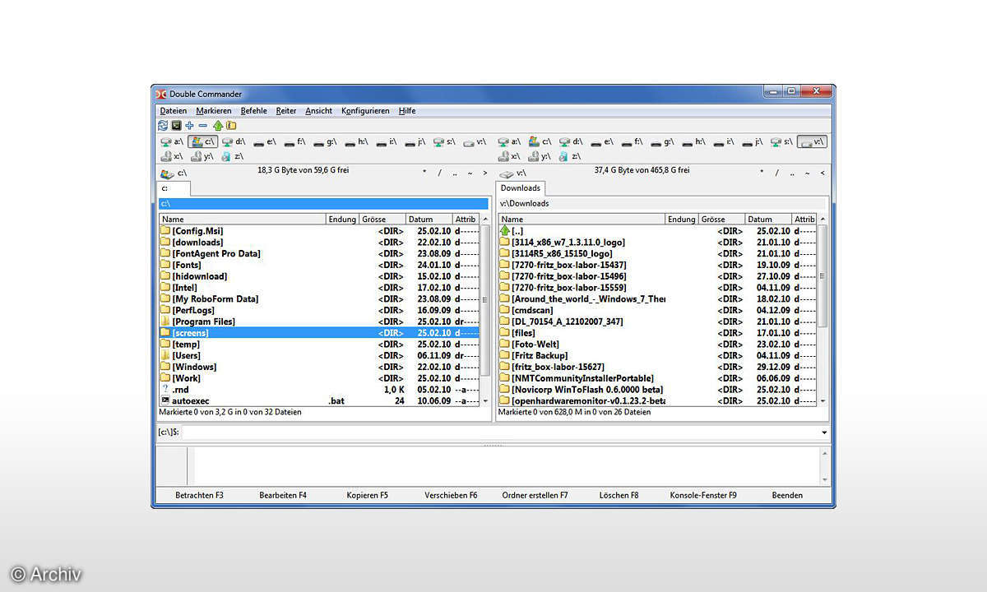Open the command line history dropdown arrow

824,432
